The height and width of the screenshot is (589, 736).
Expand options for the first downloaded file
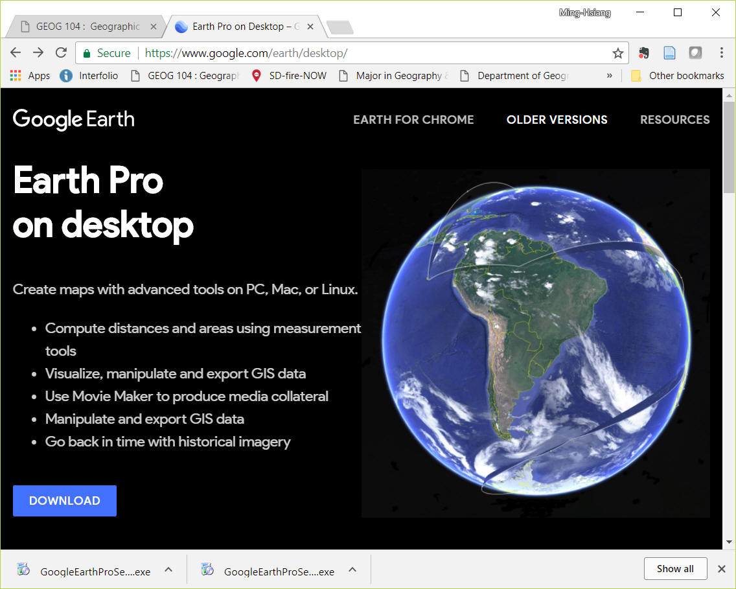[168, 570]
